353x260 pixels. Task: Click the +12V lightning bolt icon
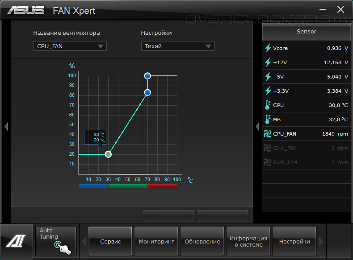pos(268,62)
